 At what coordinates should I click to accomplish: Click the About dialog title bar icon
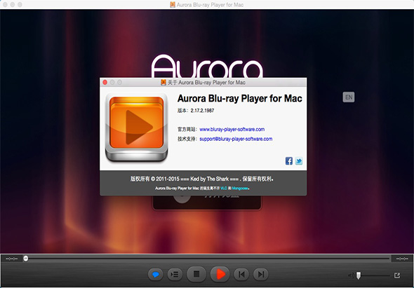coord(163,83)
